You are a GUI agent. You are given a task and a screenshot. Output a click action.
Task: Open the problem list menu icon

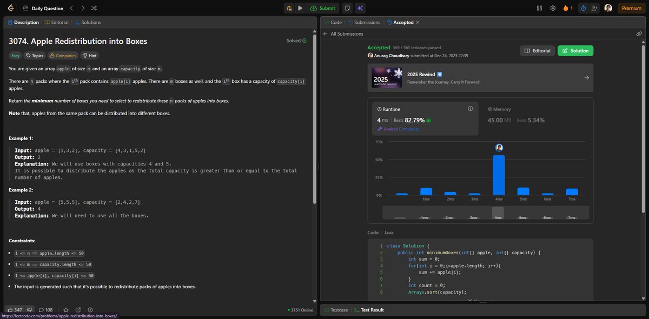pyautogui.click(x=25, y=8)
